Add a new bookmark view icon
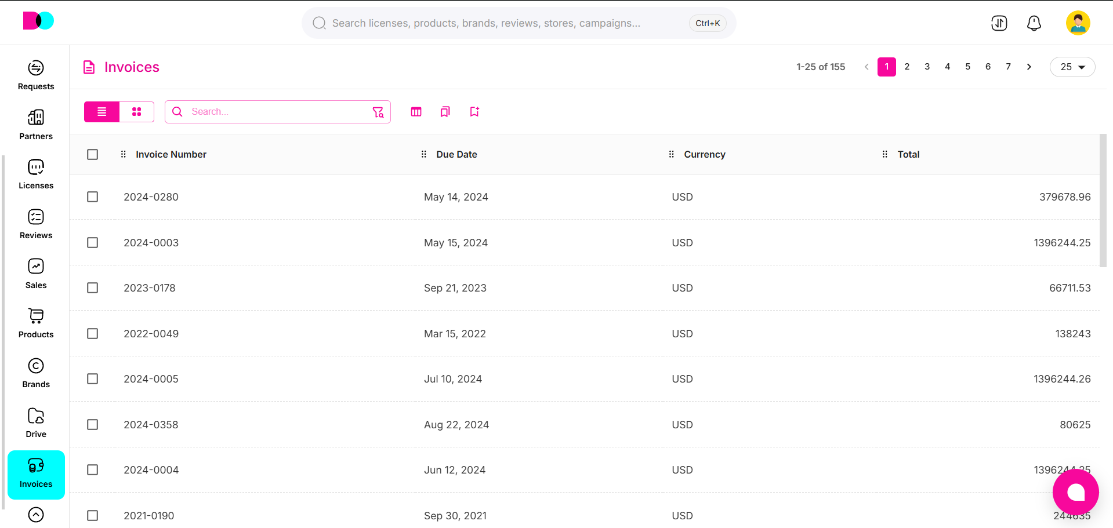The height and width of the screenshot is (528, 1113). click(x=474, y=112)
